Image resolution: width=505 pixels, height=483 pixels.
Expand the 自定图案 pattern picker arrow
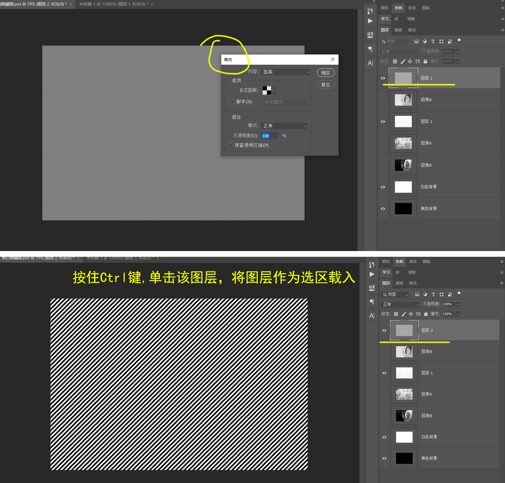[x=274, y=91]
